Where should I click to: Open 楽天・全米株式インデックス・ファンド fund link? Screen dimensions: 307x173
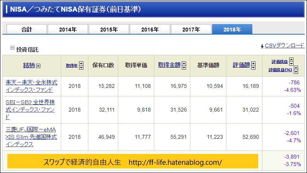coord(31,86)
